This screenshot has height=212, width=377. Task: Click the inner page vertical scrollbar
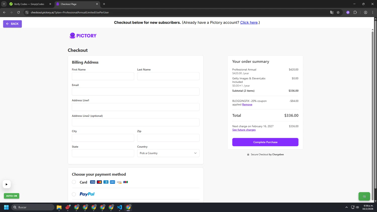[x=372, y=116]
